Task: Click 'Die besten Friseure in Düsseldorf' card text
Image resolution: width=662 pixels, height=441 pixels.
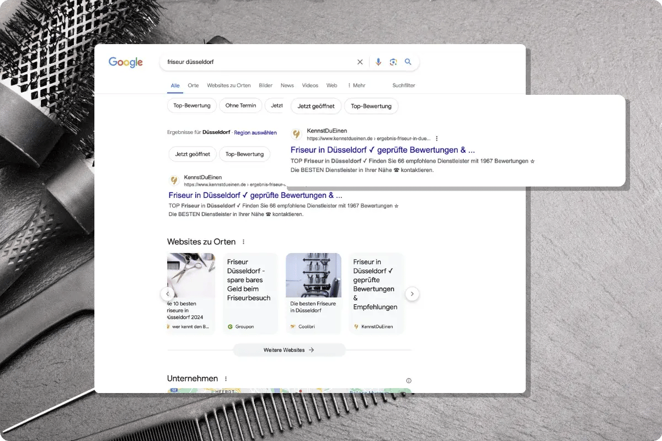Action: 313,307
